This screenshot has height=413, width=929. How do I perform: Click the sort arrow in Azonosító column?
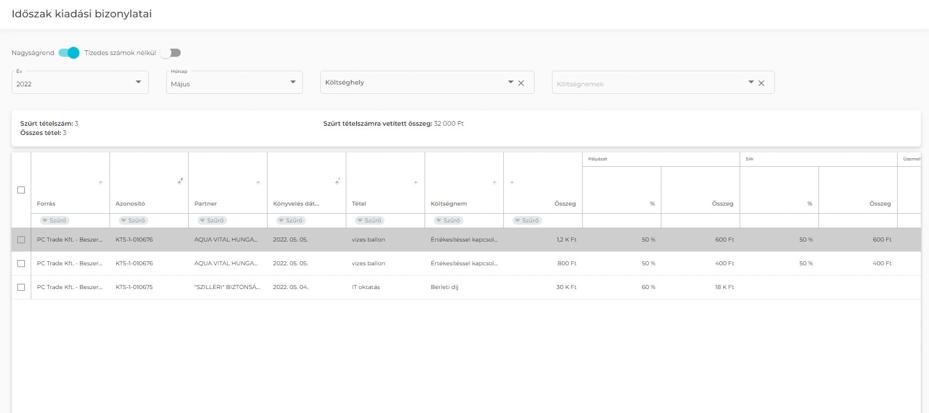(180, 182)
